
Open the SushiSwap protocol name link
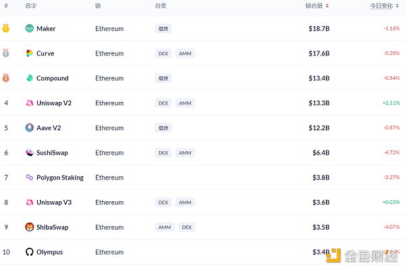point(53,153)
